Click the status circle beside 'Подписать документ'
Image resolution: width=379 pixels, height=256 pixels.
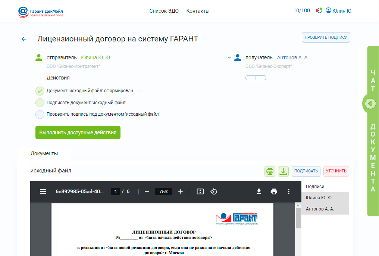click(x=40, y=103)
